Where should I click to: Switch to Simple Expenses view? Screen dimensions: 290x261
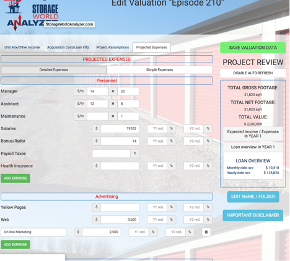(159, 70)
